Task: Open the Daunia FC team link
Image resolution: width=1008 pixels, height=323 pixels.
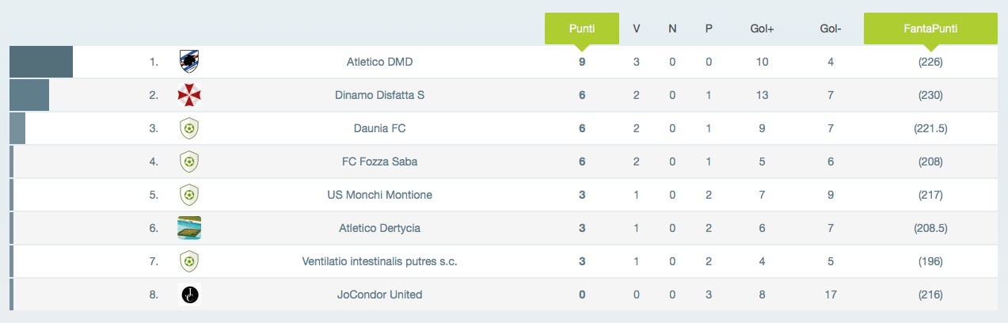Action: (x=380, y=128)
